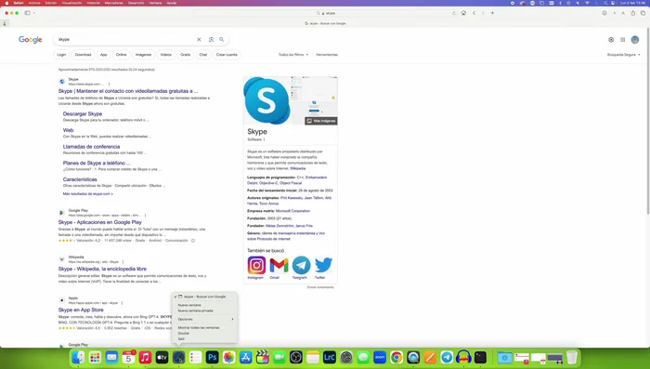Screen dimensions: 650x369
Task: Open Google settings gear icon
Action: [x=611, y=40]
